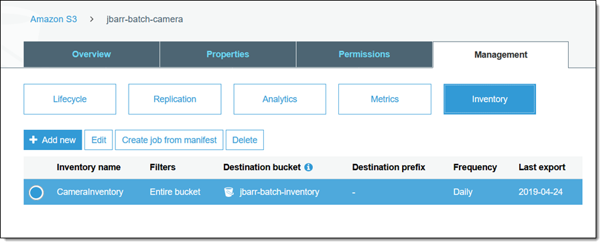Click the plus icon on Add new

pos(33,140)
